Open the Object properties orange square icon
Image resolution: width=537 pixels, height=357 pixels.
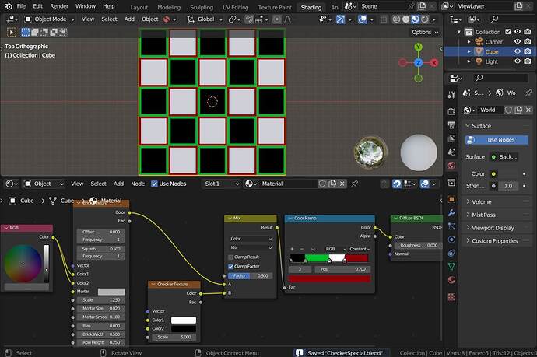coord(451,199)
